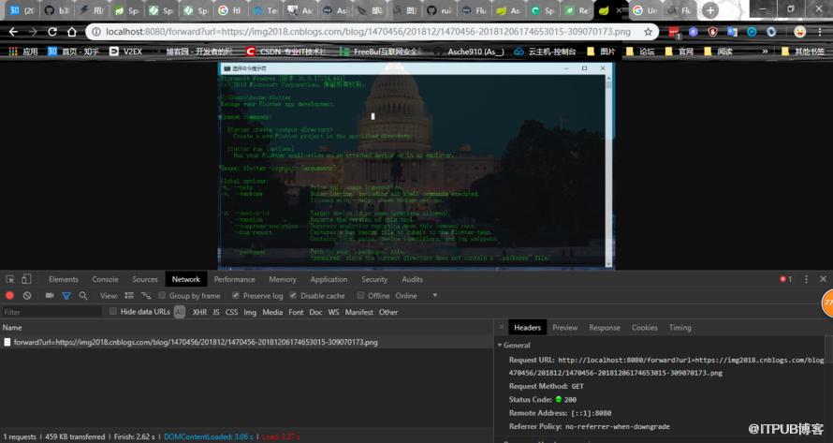This screenshot has height=443, width=833.
Task: Open the Memory tab
Action: coord(283,279)
